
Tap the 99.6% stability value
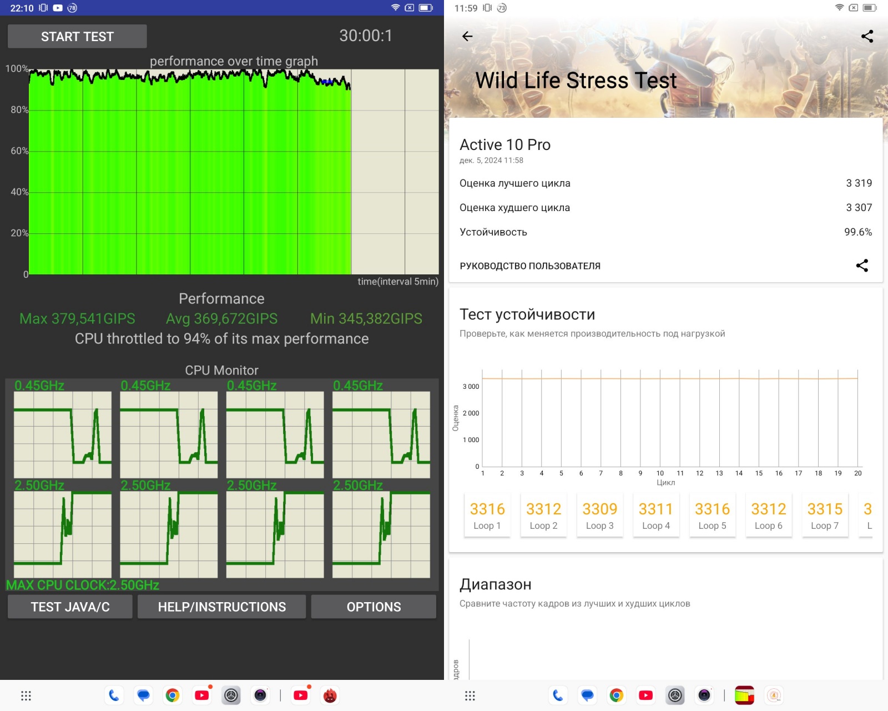[858, 232]
